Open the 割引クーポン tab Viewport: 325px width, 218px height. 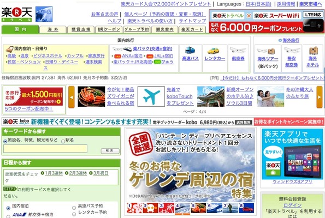click(x=109, y=29)
